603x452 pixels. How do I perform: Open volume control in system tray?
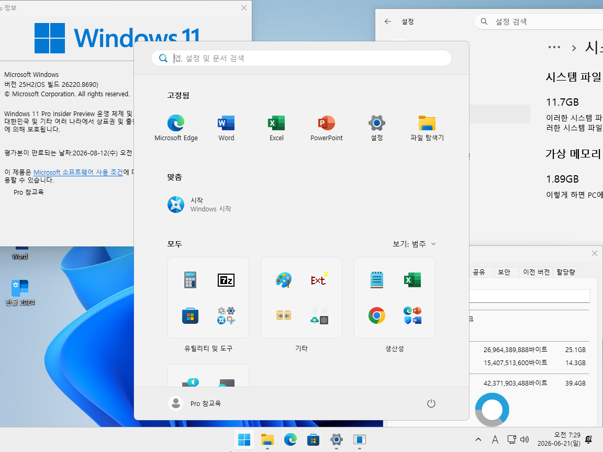pyautogui.click(x=524, y=439)
